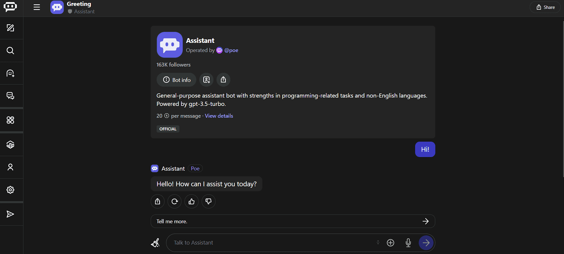564x254 pixels.
Task: Activate voice input with the microphone
Action: 408,243
